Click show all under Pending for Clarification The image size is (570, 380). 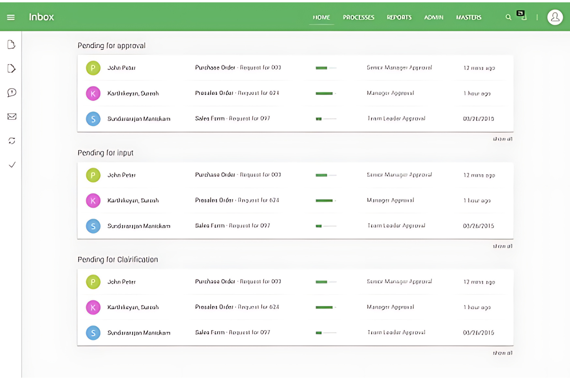click(x=503, y=353)
